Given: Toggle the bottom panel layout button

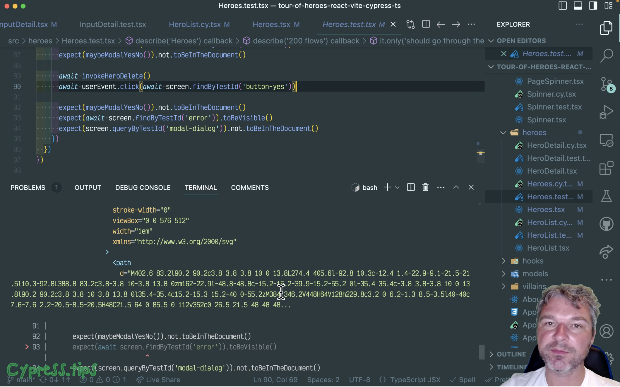Looking at the screenshot, I should [578, 6].
